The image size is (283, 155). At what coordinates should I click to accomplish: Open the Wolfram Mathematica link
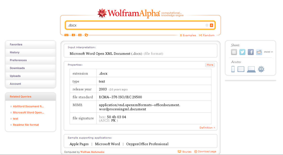click(92, 152)
